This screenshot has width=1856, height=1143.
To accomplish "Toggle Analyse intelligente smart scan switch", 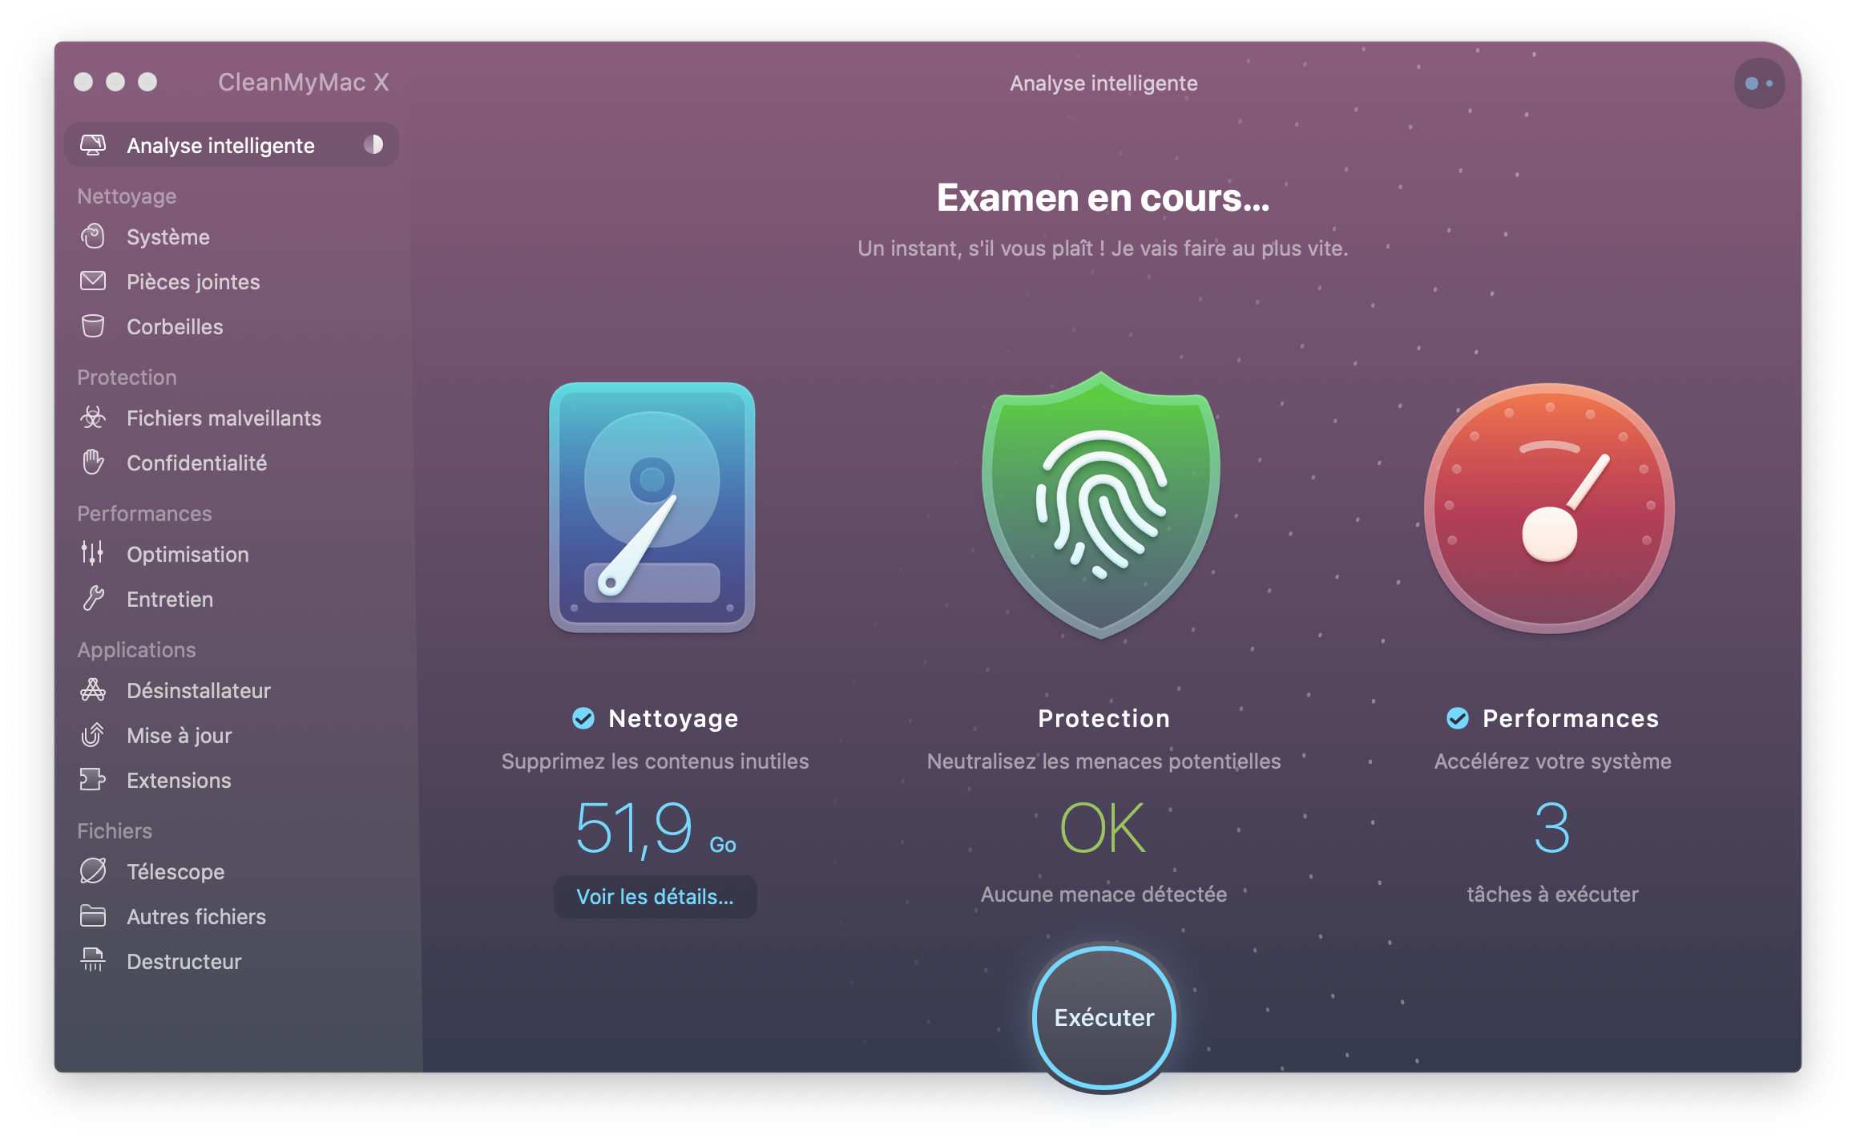I will tap(377, 146).
